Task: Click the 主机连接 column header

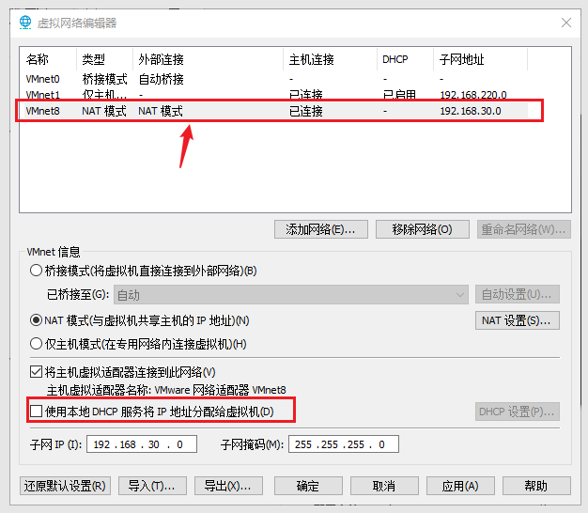Action: pos(331,59)
